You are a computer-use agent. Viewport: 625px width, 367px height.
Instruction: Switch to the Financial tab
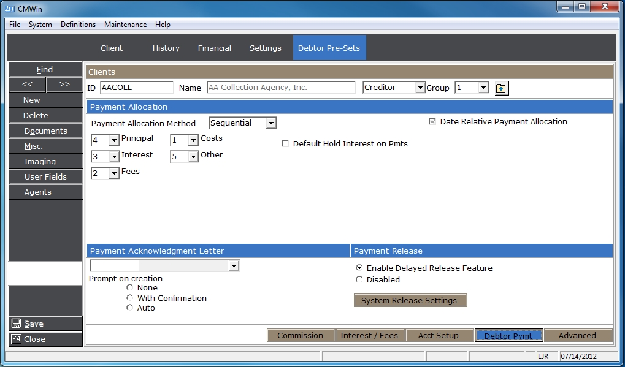tap(215, 48)
